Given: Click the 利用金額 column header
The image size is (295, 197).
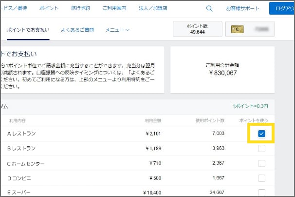Looking at the screenshot, I should [x=153, y=120].
